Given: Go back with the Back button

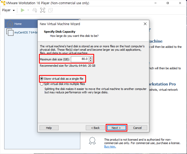Looking at the screenshot, I should click(x=95, y=128).
